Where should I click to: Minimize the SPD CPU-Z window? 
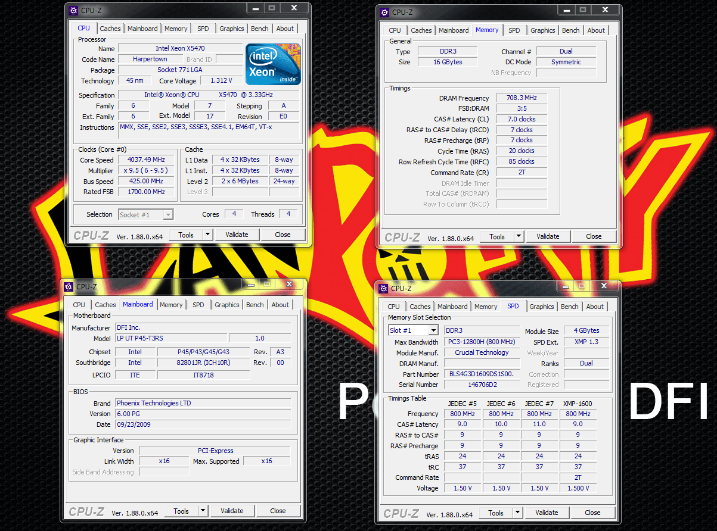tap(566, 286)
